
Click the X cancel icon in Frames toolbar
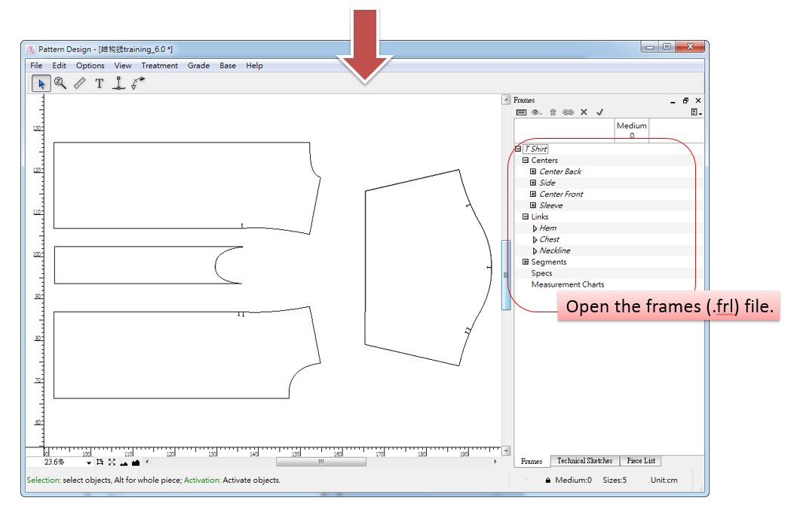coord(584,112)
